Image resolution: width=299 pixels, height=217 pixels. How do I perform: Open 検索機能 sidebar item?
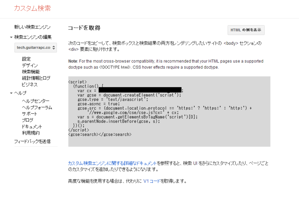click(x=31, y=72)
